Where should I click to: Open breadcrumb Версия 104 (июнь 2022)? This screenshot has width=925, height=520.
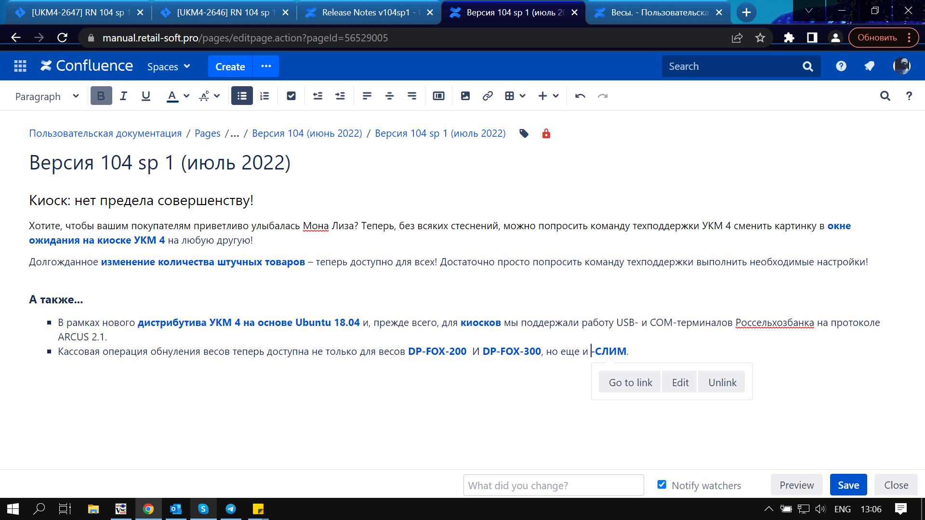[x=307, y=133]
